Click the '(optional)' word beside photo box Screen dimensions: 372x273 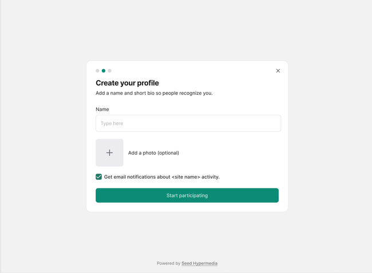pos(168,153)
